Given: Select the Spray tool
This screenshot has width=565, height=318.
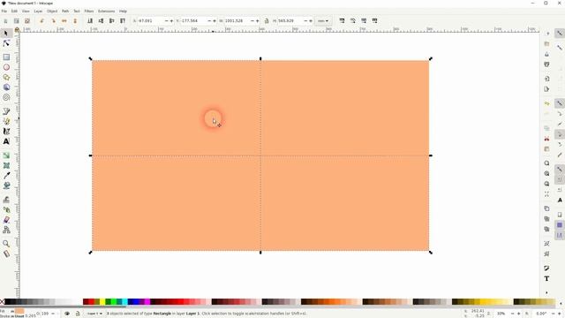Looking at the screenshot, I should click(x=6, y=209).
